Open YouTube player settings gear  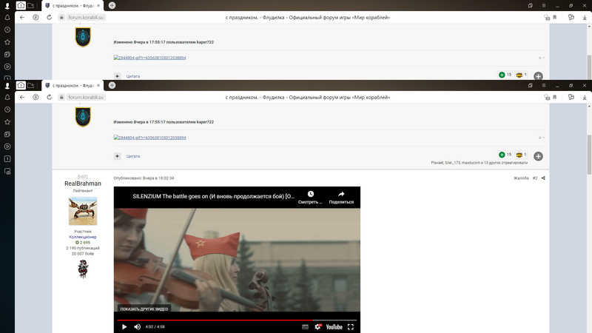318,326
